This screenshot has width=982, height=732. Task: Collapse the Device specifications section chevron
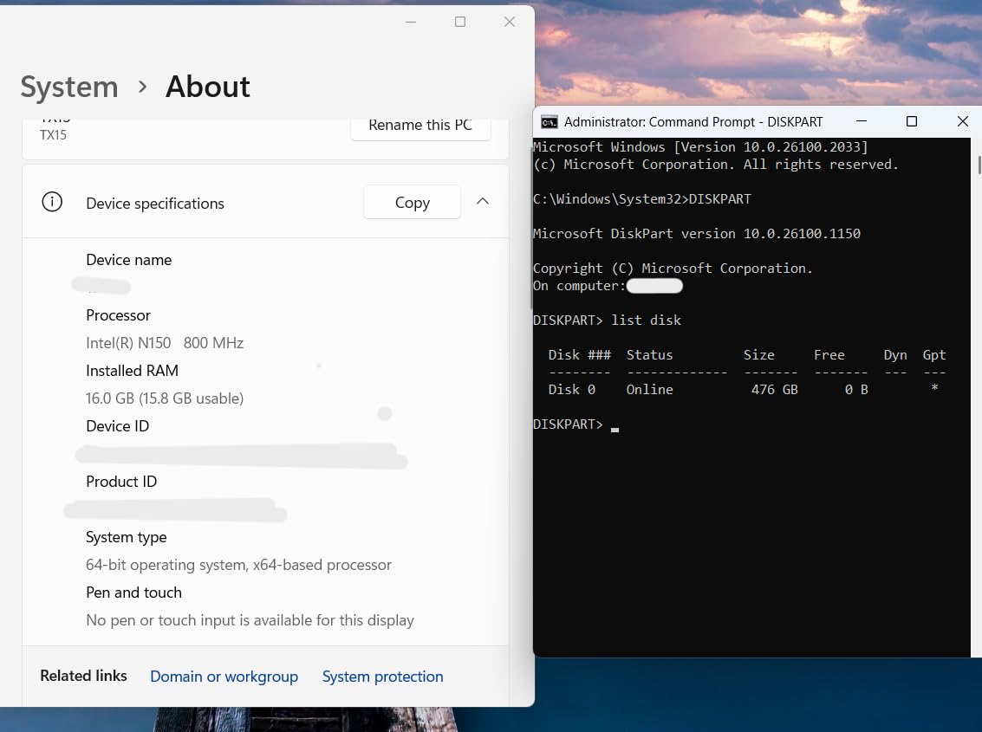[483, 202]
